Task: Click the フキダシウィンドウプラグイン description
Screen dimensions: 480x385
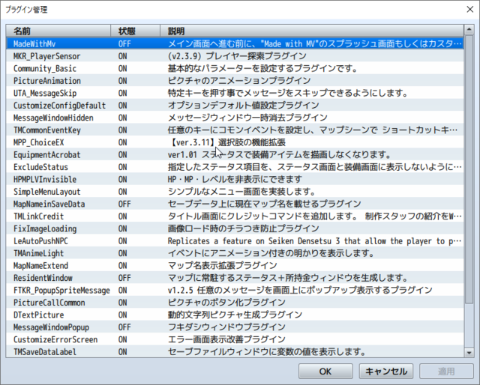Action: tap(226, 327)
